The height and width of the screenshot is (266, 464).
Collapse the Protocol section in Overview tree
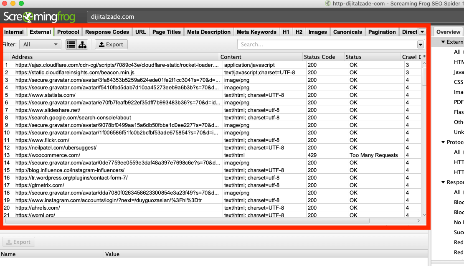443,142
